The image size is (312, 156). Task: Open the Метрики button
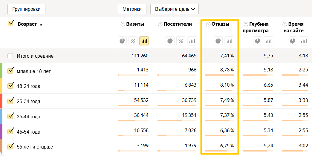[x=132, y=9]
